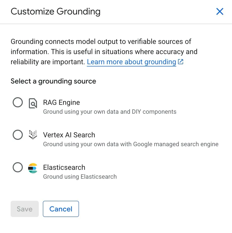
Task: Click the Vertex AI Search label text
Action: click(69, 135)
